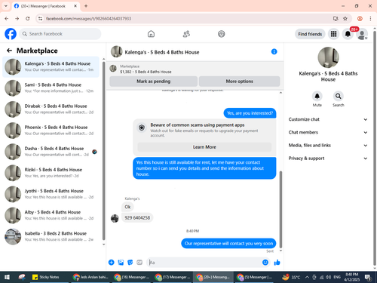377x283 pixels.
Task: Open Phoenix - 5 Beds 4 Baths House chat
Action: click(x=51, y=131)
